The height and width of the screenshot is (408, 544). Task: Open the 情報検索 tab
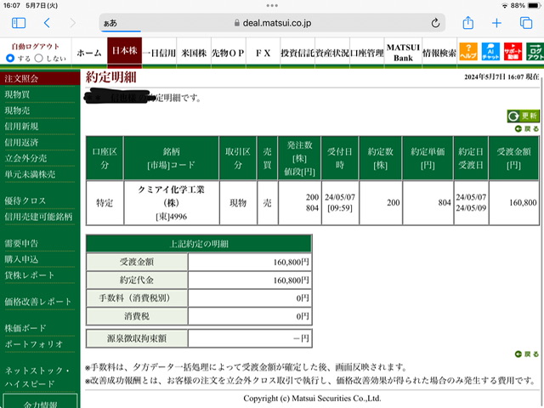[439, 53]
